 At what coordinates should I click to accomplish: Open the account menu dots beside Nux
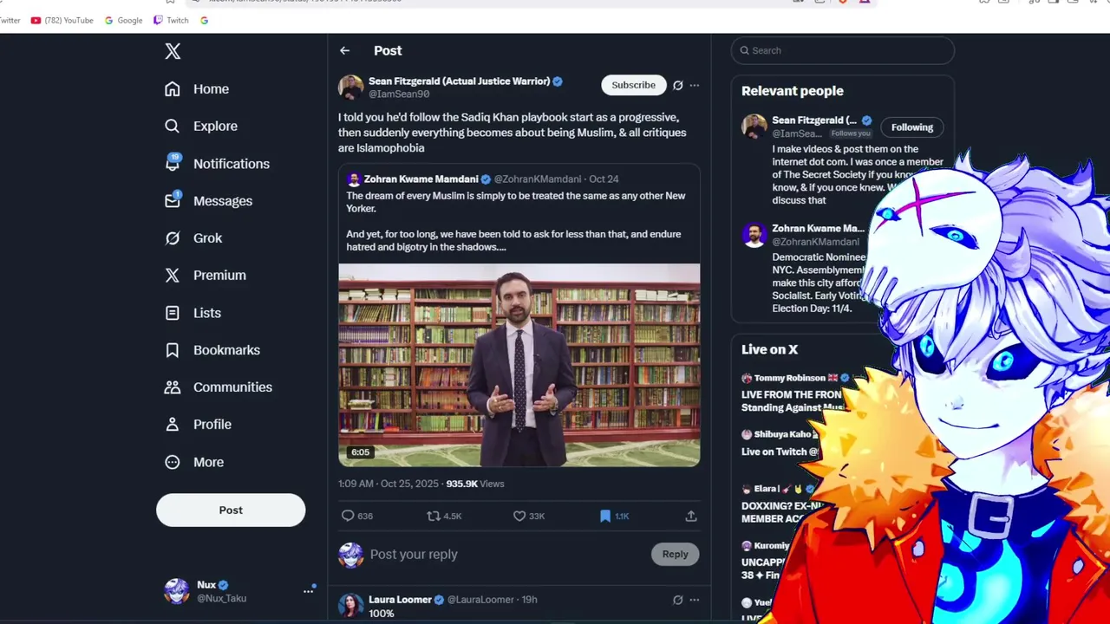tap(308, 591)
